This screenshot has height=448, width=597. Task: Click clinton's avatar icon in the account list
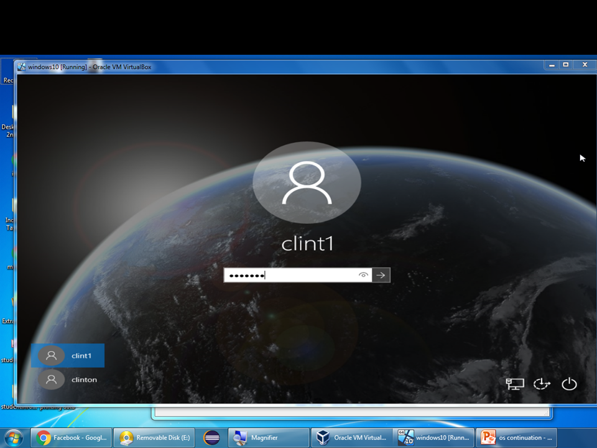[52, 380]
